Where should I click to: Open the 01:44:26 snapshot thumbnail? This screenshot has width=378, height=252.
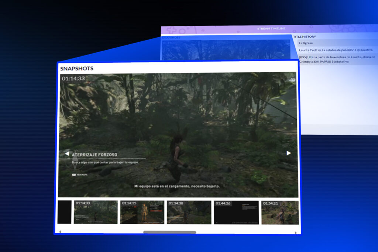tap(236, 213)
